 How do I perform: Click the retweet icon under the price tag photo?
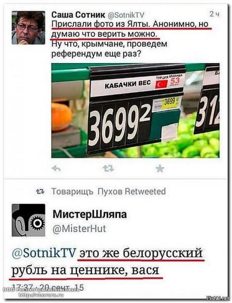[108, 168]
